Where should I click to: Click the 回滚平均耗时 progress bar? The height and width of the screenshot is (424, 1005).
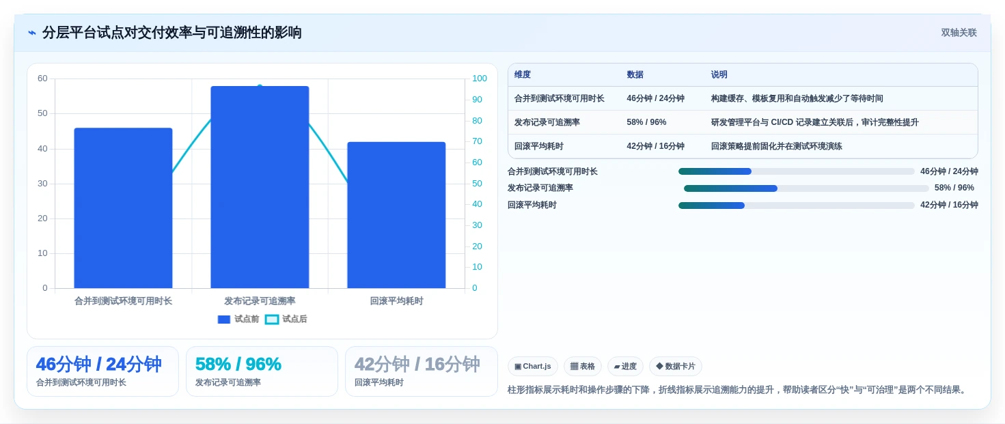(796, 206)
